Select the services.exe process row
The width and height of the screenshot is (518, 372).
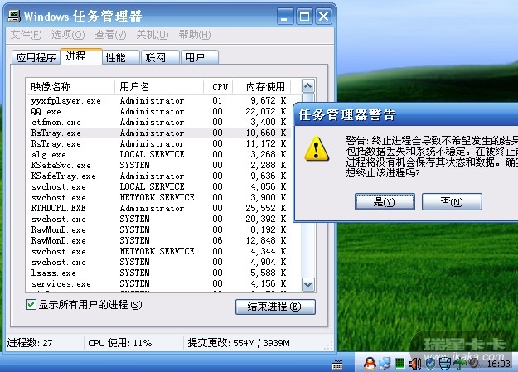pyautogui.click(x=158, y=283)
